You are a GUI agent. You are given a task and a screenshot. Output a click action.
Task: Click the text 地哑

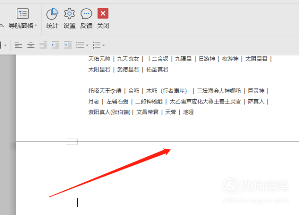188,112
